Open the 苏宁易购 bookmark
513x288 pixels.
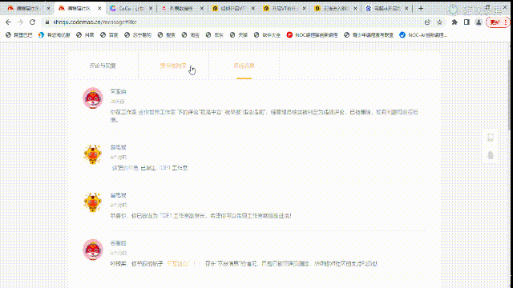click(138, 35)
